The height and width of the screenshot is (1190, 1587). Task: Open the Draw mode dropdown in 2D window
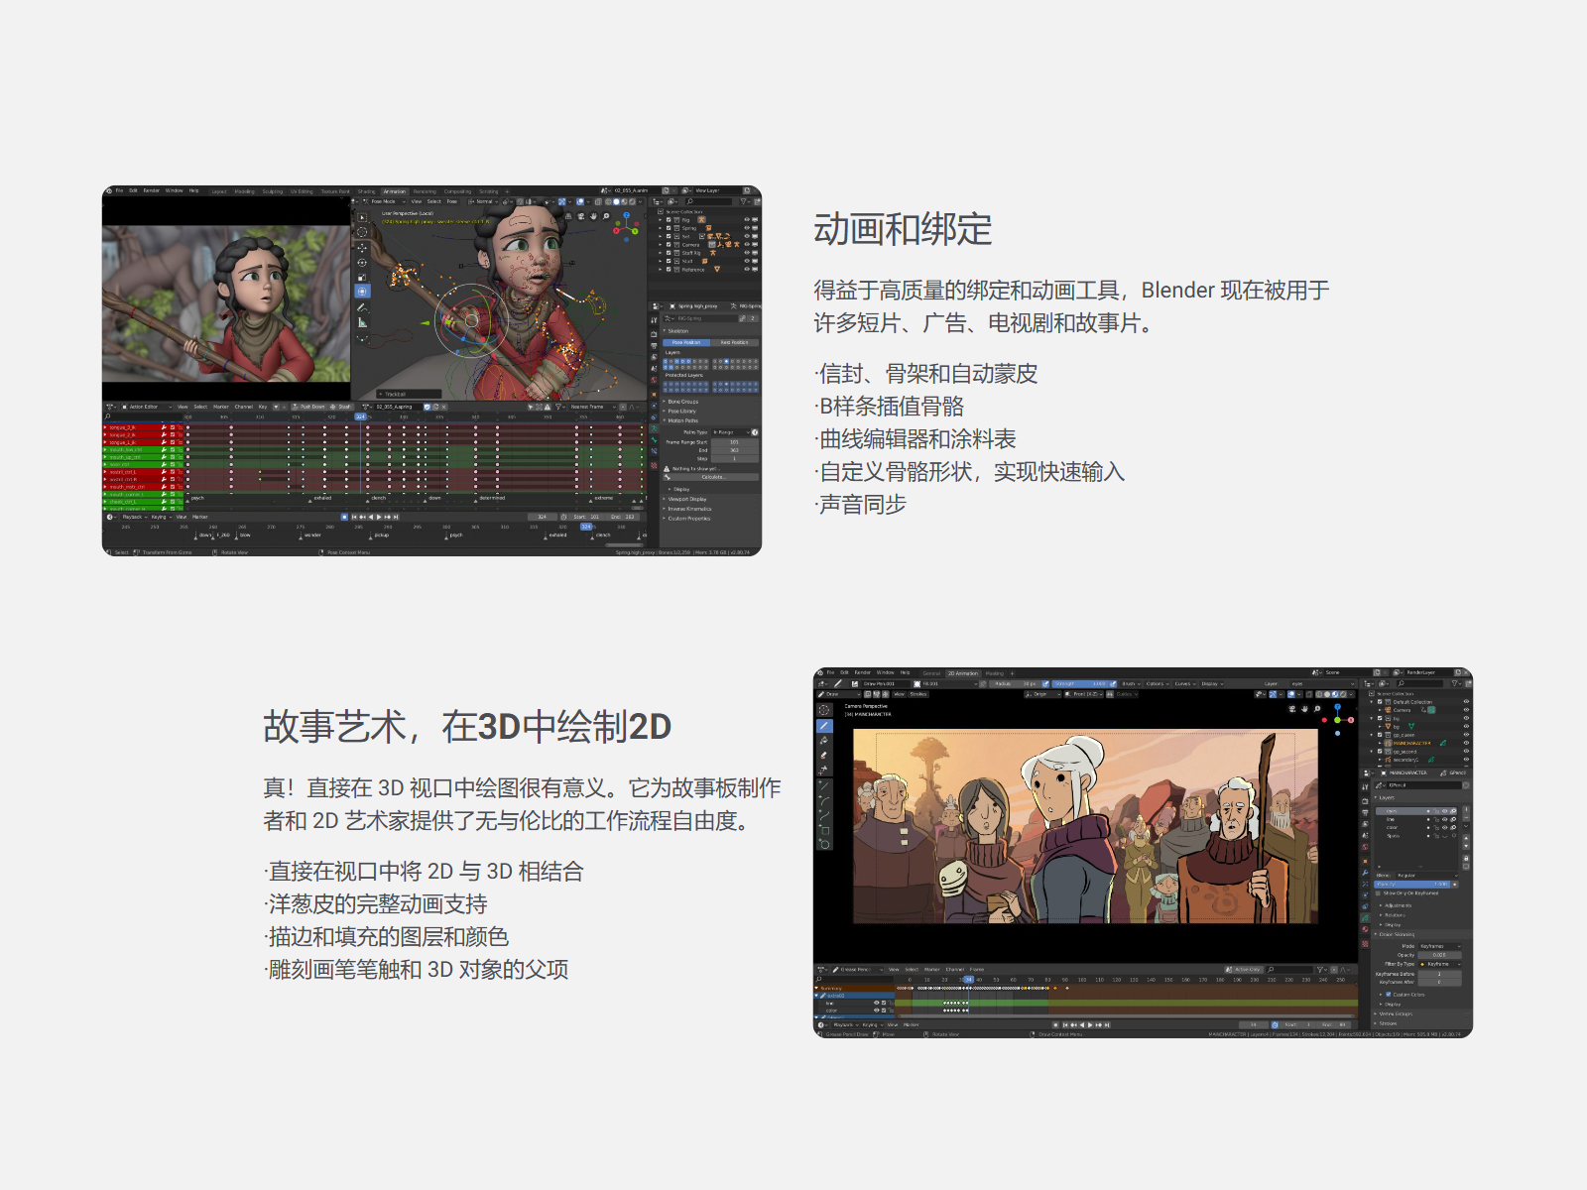839,694
